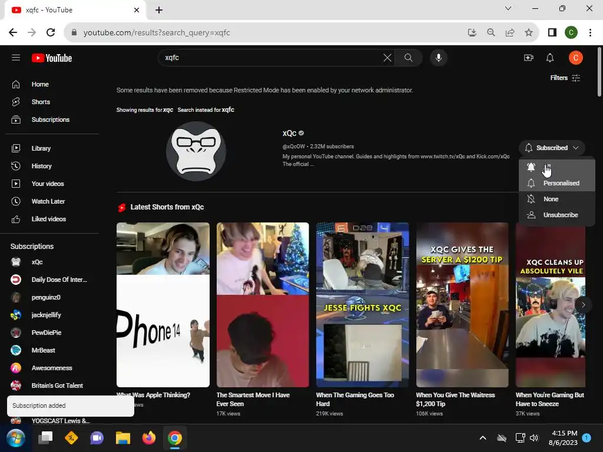Open the Awesomeness subscription
This screenshot has width=603, height=452.
point(52,368)
